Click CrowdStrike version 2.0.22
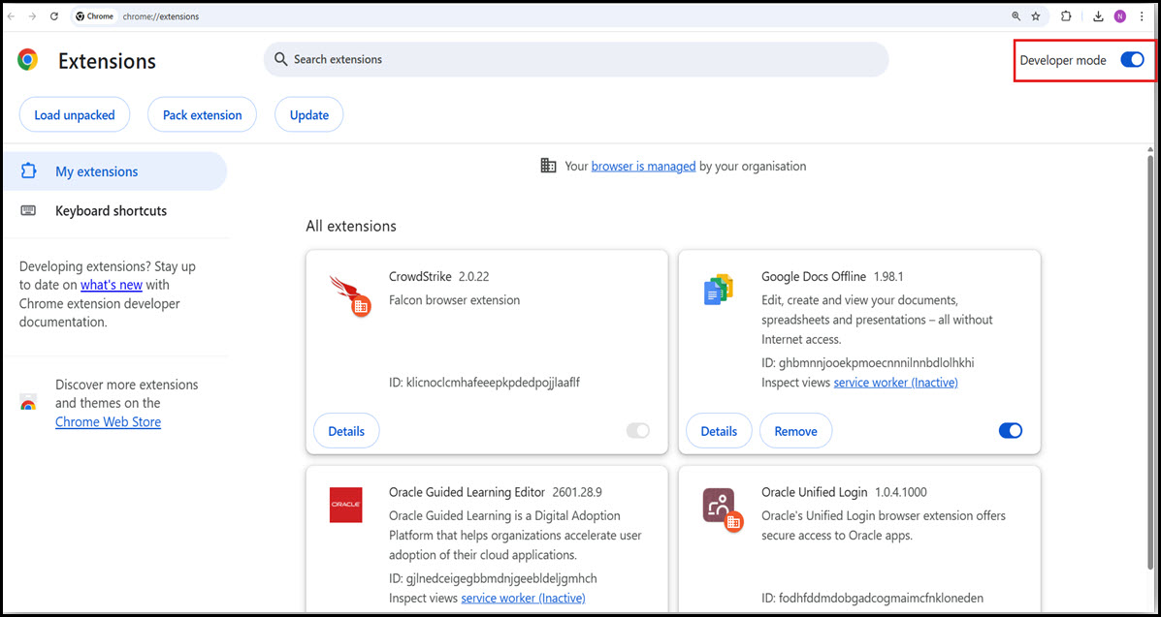This screenshot has width=1161, height=617. tap(474, 277)
